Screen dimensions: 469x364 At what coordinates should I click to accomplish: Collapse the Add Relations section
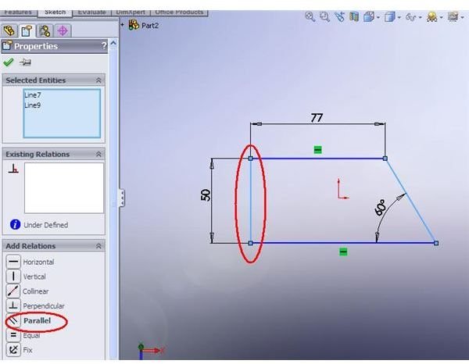(x=98, y=246)
